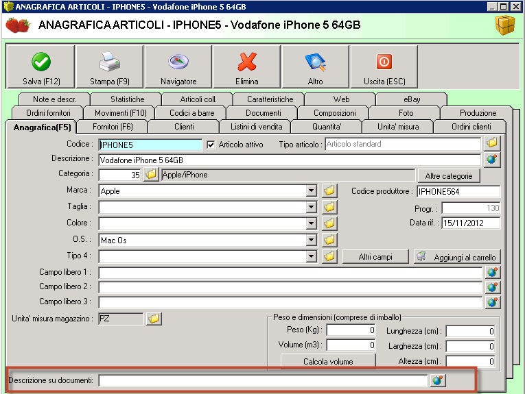Click the Descrizione su documenti field
Screen dimensions: 525x394
tap(263, 380)
